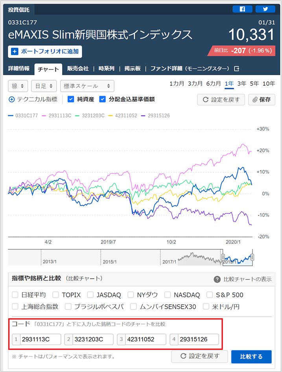Check the 日経平均 comparison box
The height and width of the screenshot is (372, 282).
tap(15, 295)
